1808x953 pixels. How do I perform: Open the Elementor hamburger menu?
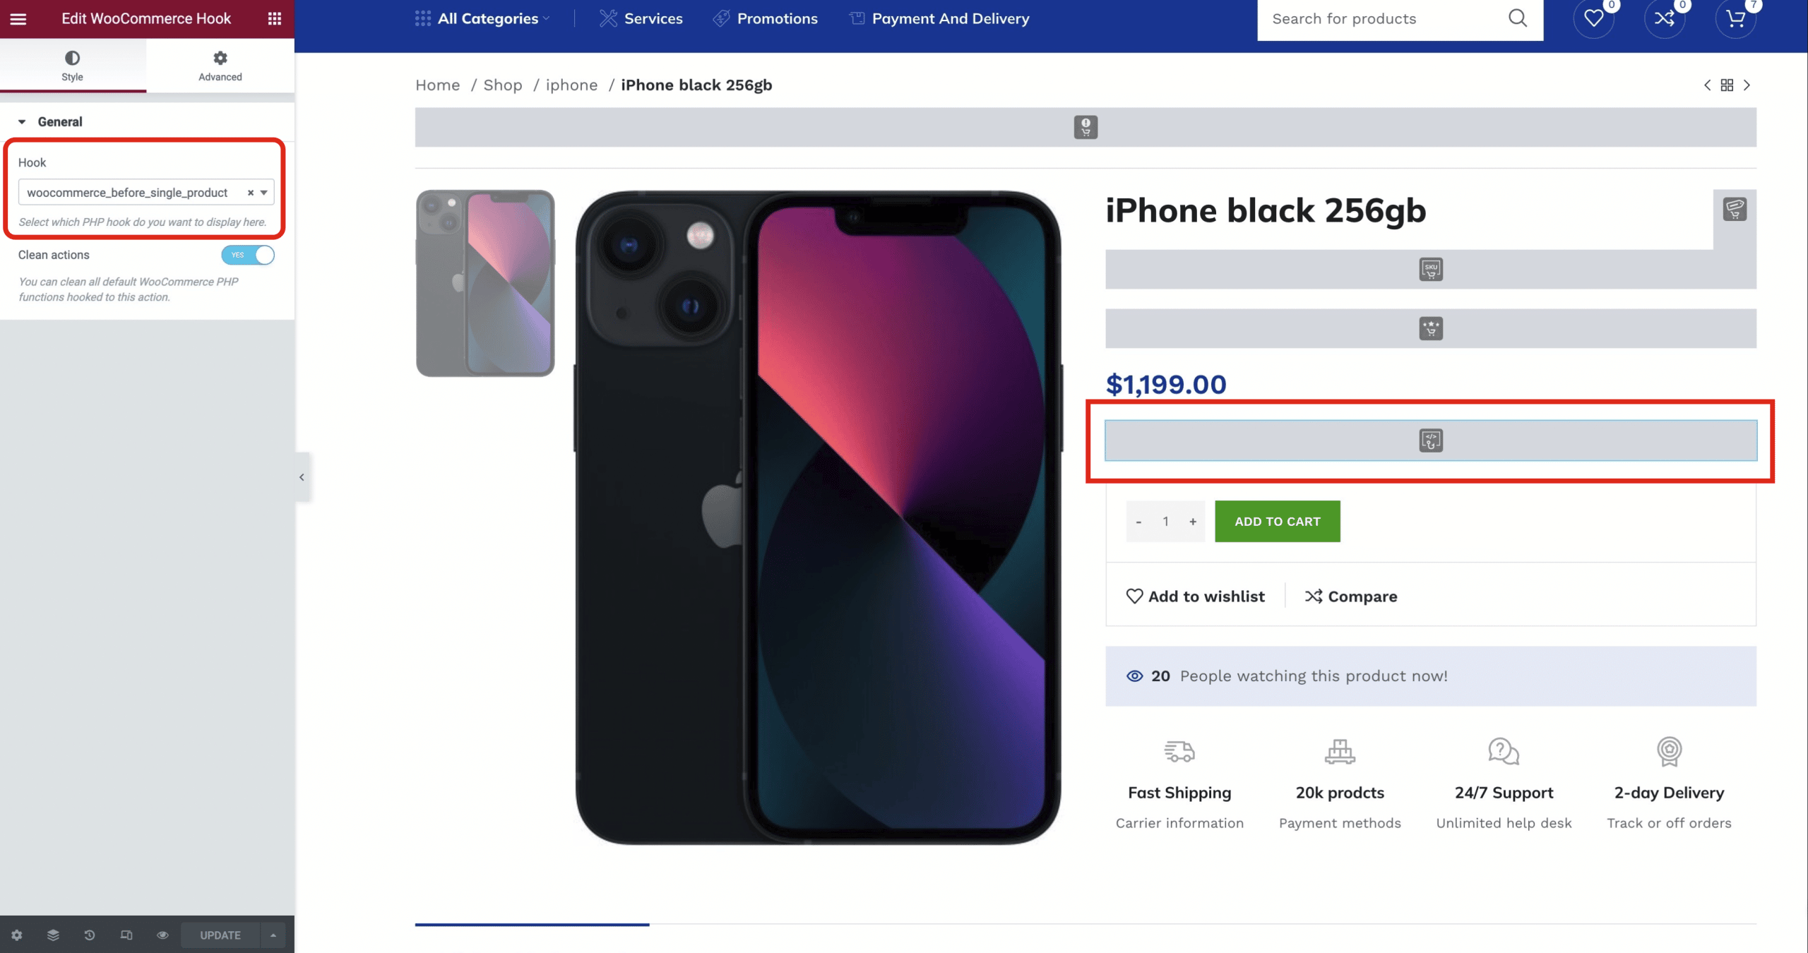18,19
